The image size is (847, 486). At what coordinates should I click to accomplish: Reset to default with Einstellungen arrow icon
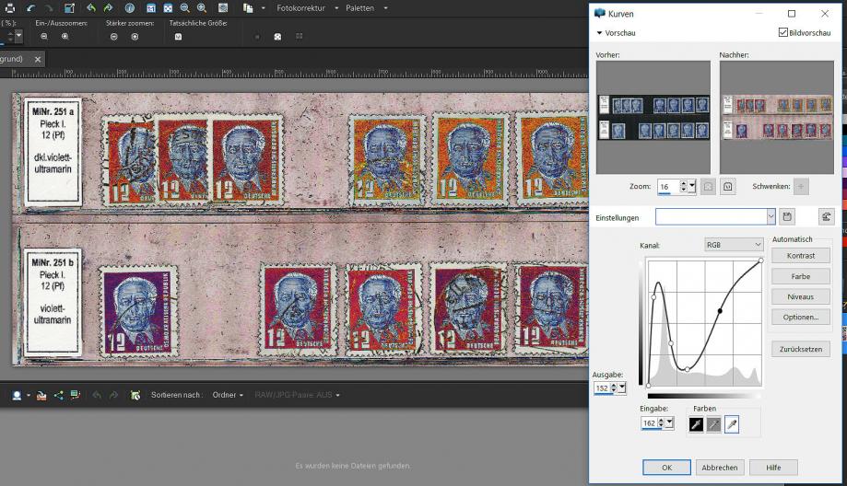tap(827, 217)
